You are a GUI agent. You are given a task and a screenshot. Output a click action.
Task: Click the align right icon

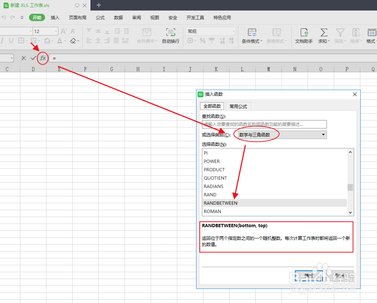[107, 41]
